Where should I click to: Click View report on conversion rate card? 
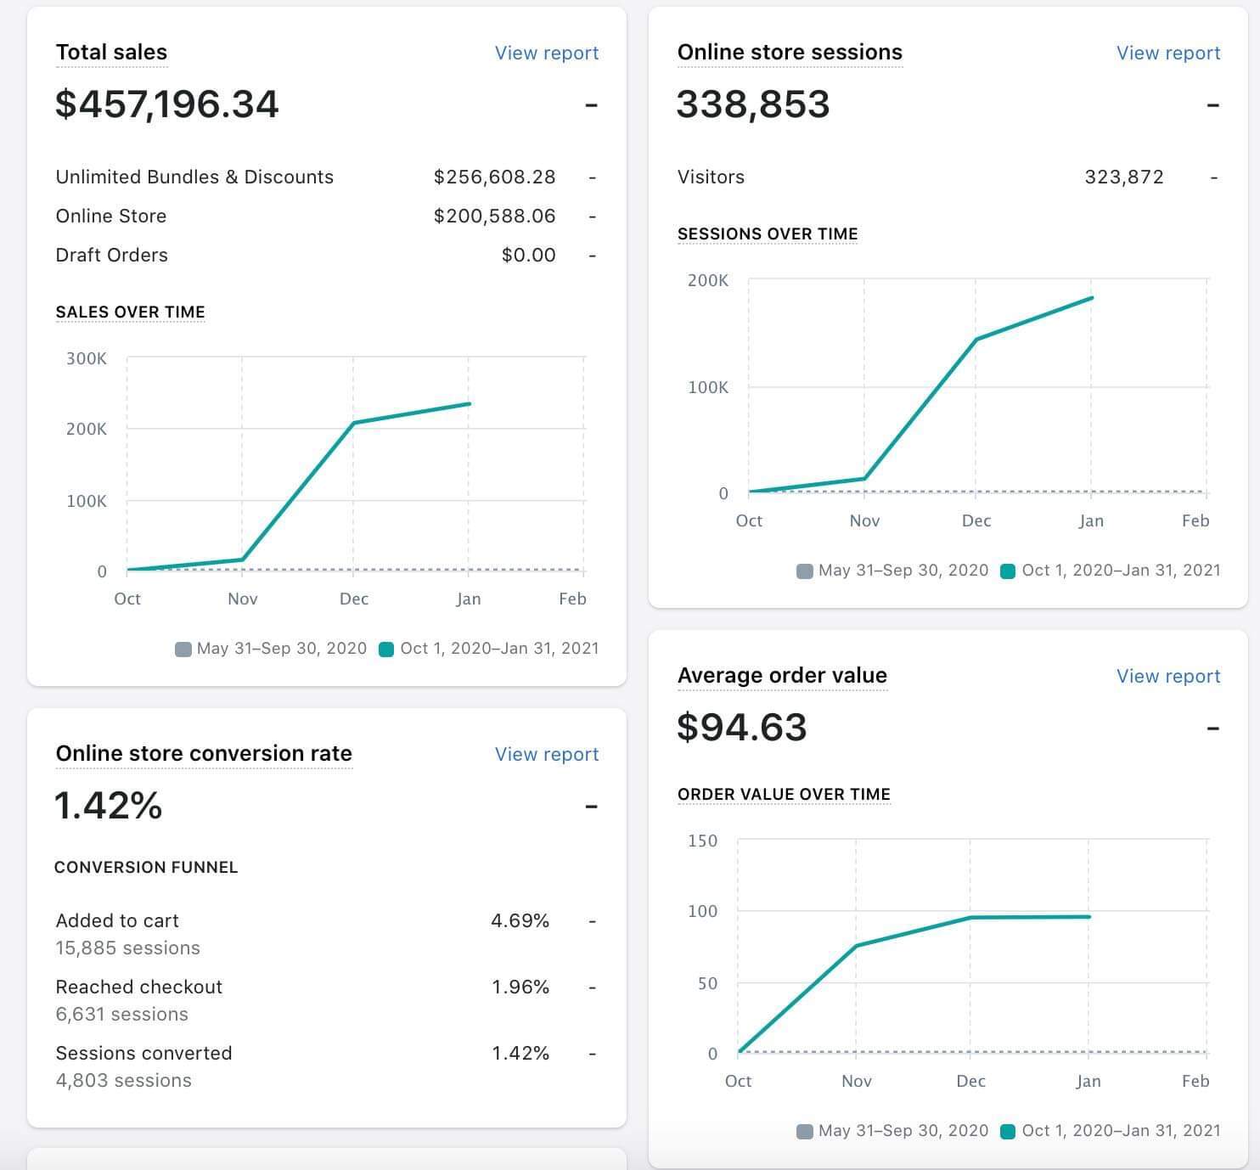[x=546, y=754]
